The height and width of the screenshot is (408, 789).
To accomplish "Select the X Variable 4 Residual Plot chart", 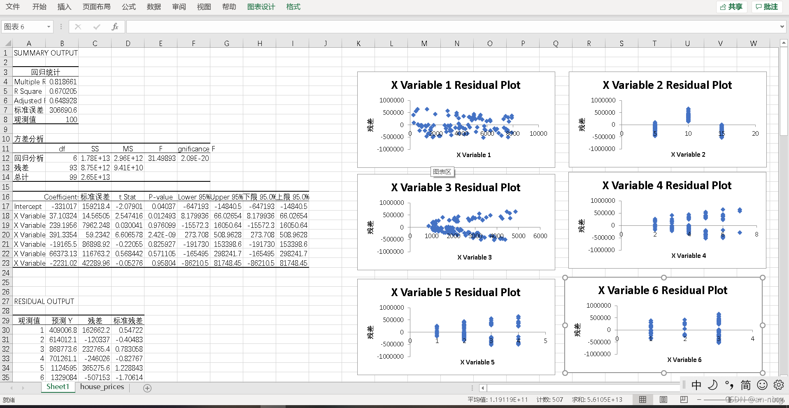I will 667,220.
